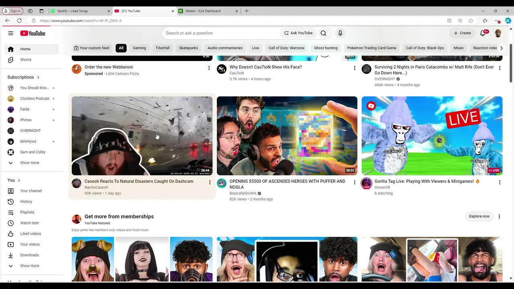Open more options for Gorilla Tag Live video
514x289 pixels.
point(500,183)
